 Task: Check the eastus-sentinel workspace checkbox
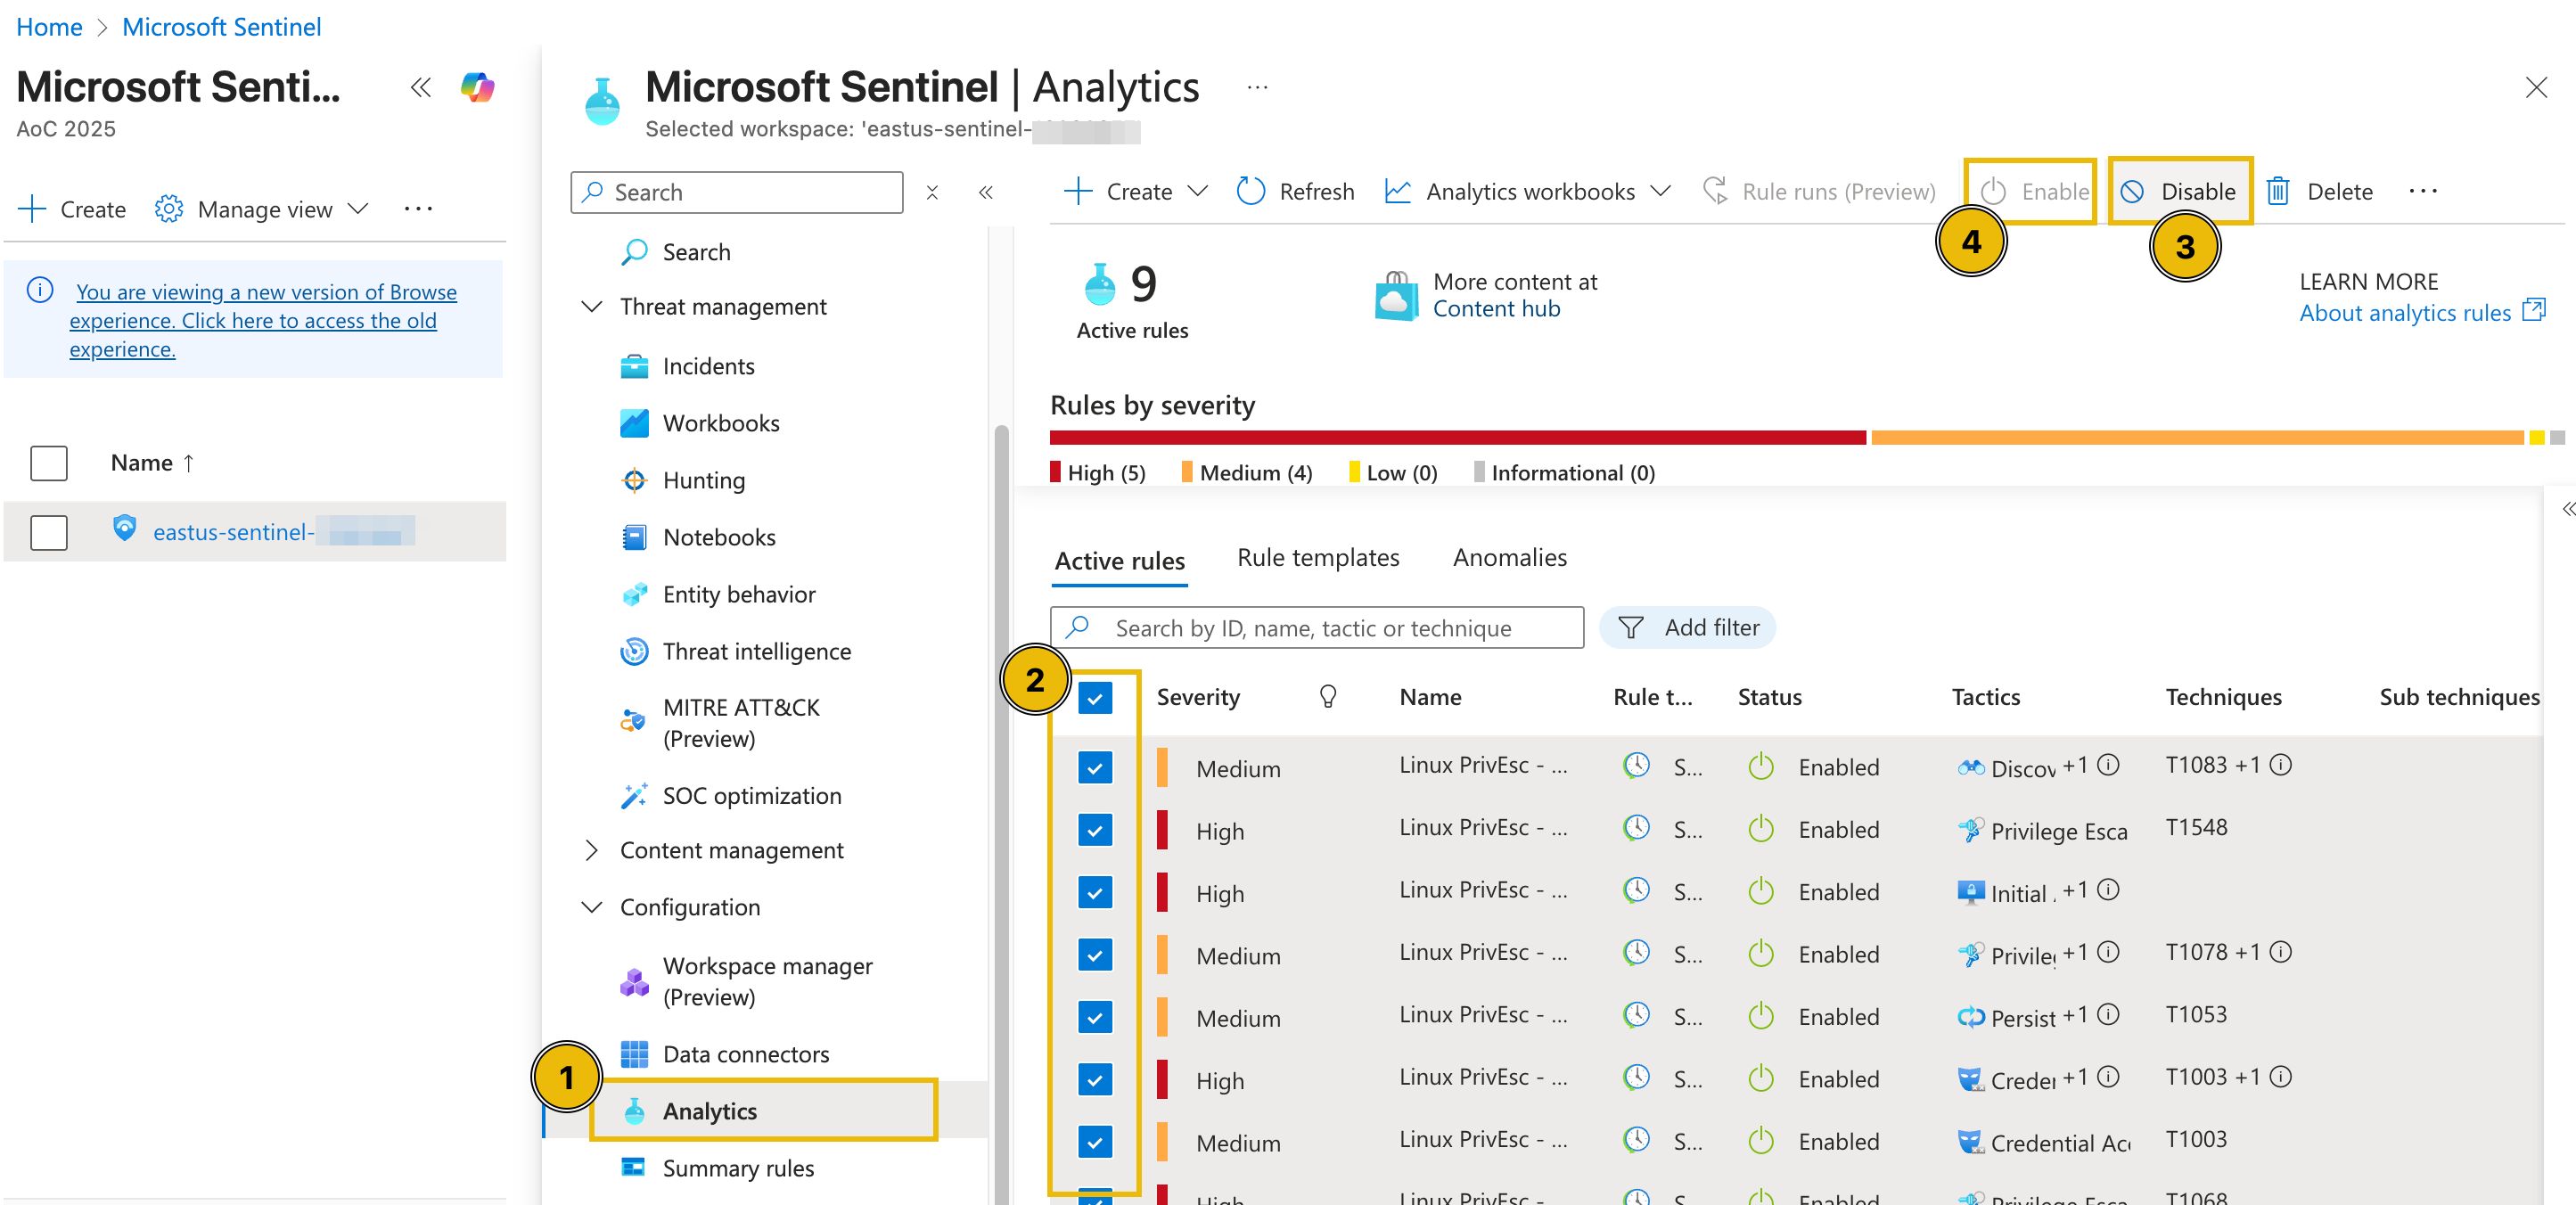point(49,532)
